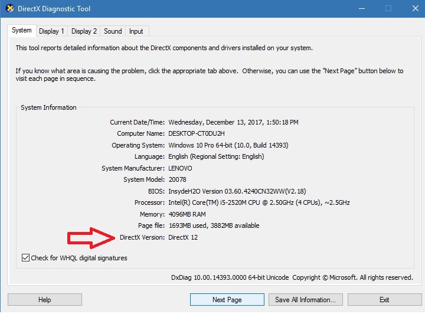Click the Intel Core i5-2520M processor value
The height and width of the screenshot is (314, 425).
pyautogui.click(x=259, y=202)
